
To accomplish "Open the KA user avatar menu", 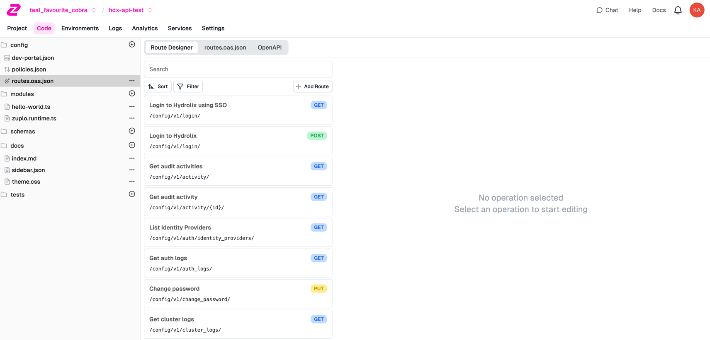I will (x=697, y=10).
